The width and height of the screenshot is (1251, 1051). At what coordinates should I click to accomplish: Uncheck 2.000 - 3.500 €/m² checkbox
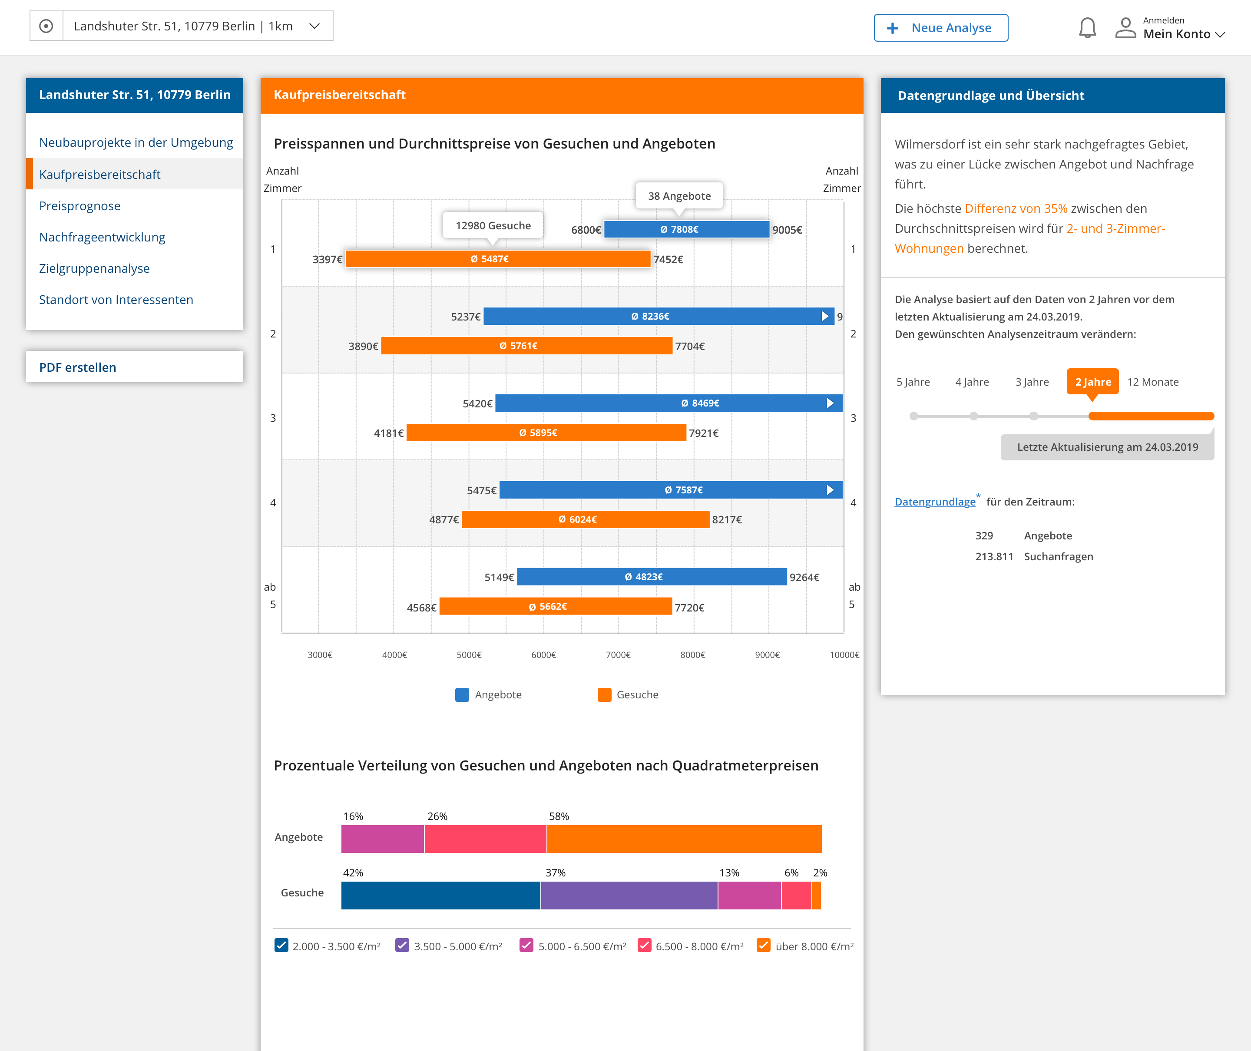[x=281, y=945]
